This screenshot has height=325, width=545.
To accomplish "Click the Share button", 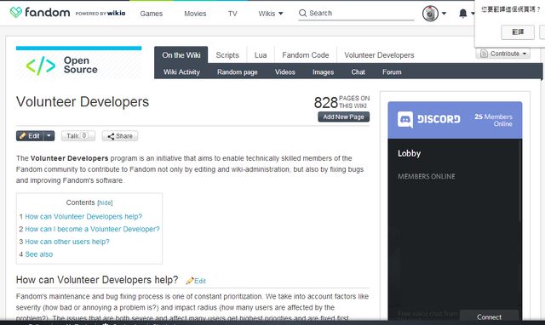I will [x=120, y=136].
